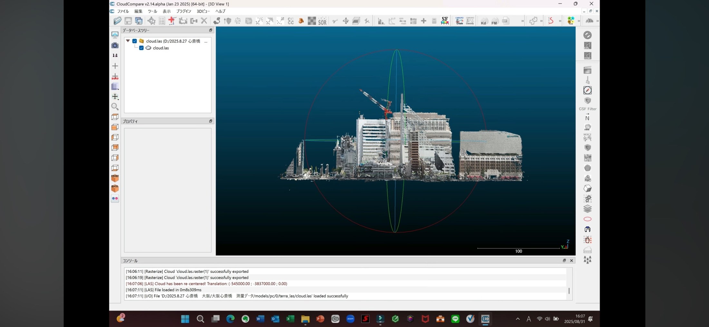Click the translate/rotate arrows tool
Viewport: 709px width, 327px height.
[x=346, y=21]
